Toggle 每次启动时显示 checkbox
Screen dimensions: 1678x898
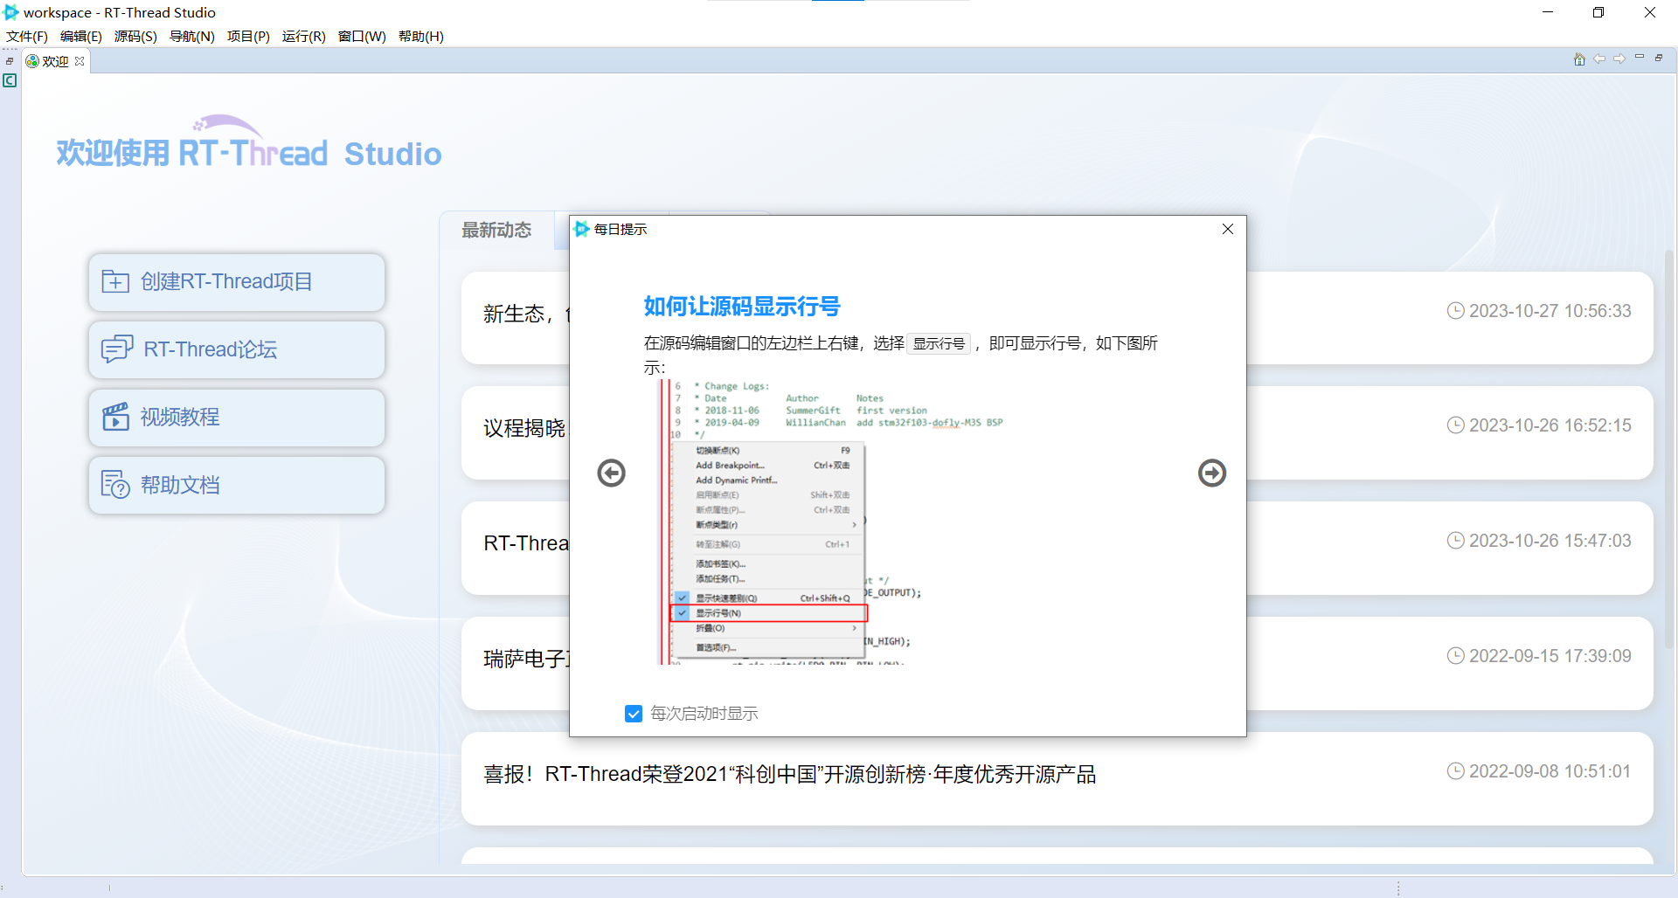[x=634, y=714]
